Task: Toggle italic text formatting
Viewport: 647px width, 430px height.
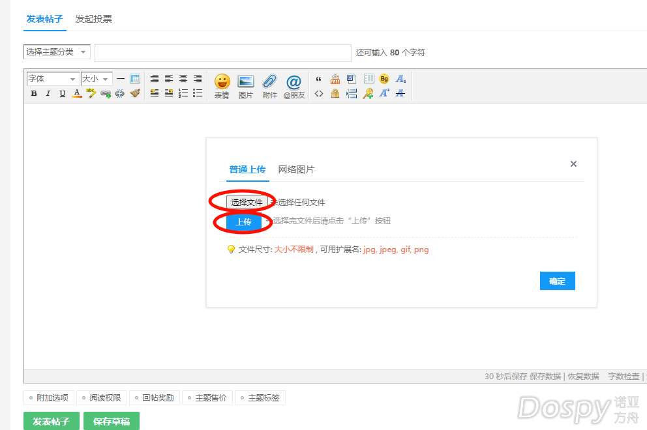Action: [48, 94]
